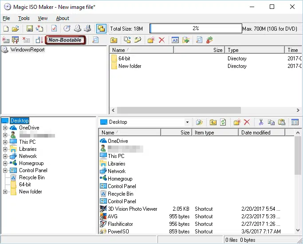The height and width of the screenshot is (244, 303).
Task: Click the search icon beside Non-Bootable
Action: (95, 40)
